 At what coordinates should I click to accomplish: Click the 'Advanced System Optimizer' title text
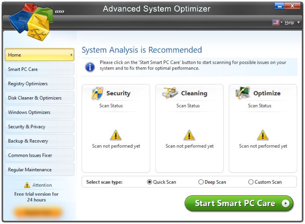(157, 9)
